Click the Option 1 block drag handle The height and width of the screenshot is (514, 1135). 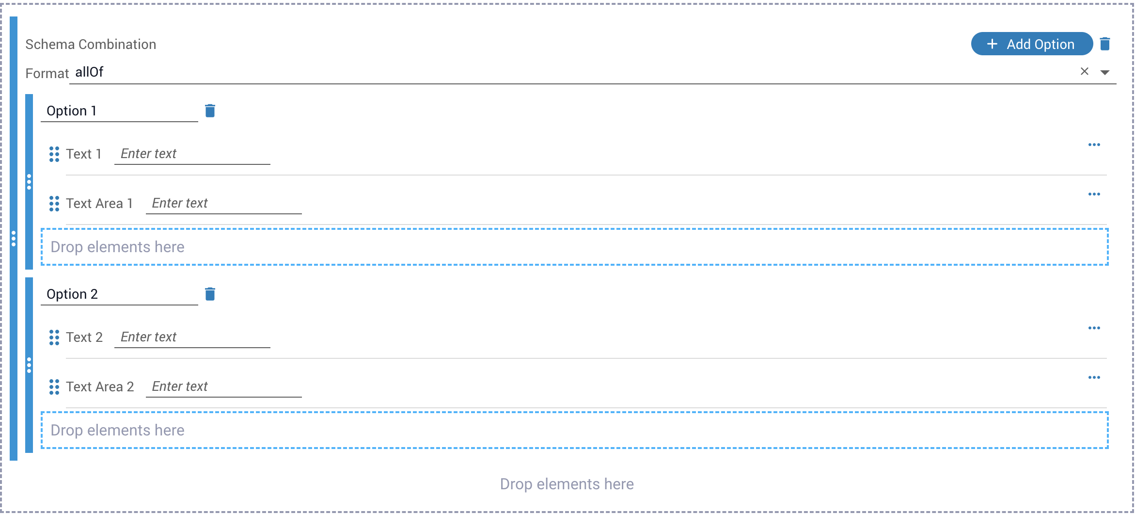pos(29,182)
